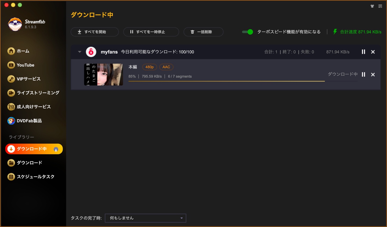Toggle the ターボスピード switch off
Screen dimensions: 387x227
click(x=247, y=32)
